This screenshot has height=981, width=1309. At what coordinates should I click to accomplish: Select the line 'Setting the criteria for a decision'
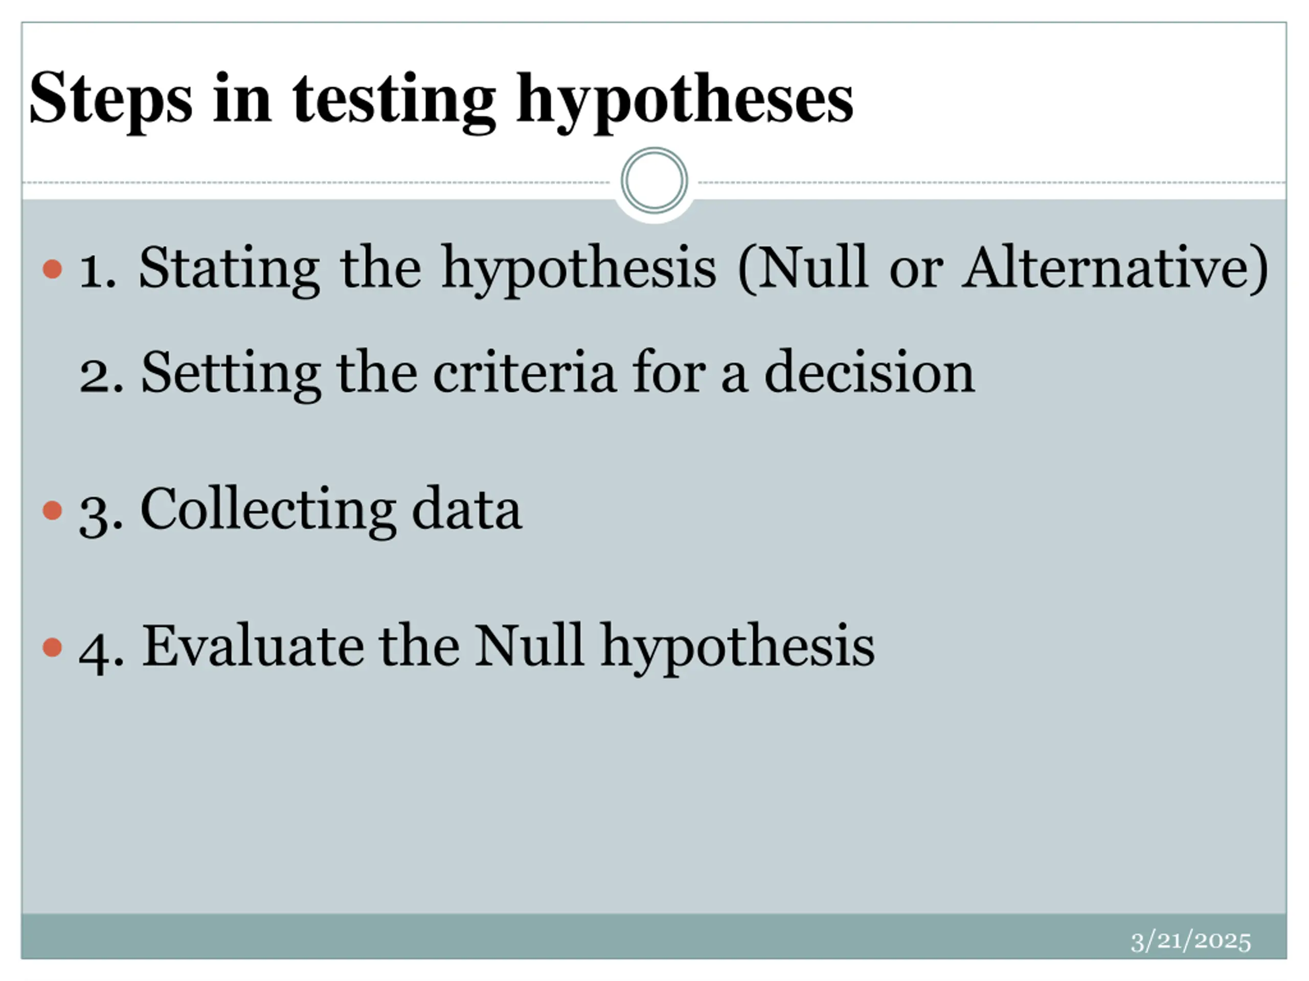(x=558, y=373)
